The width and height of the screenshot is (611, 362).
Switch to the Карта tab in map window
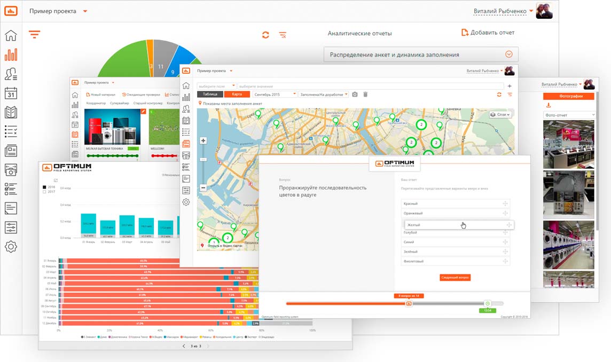click(x=237, y=95)
